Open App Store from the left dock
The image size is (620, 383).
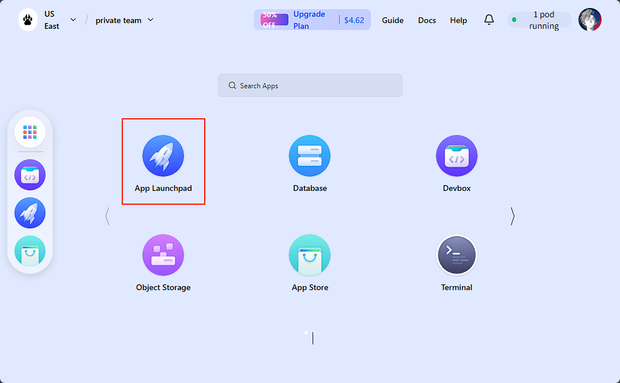point(30,251)
